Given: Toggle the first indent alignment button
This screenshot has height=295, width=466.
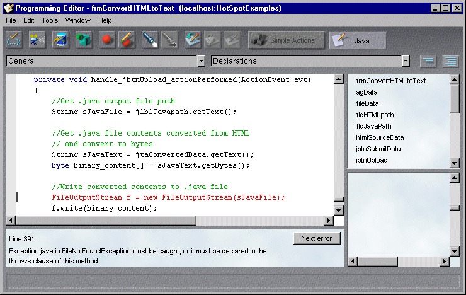Looking at the screenshot, I should pos(428,61).
